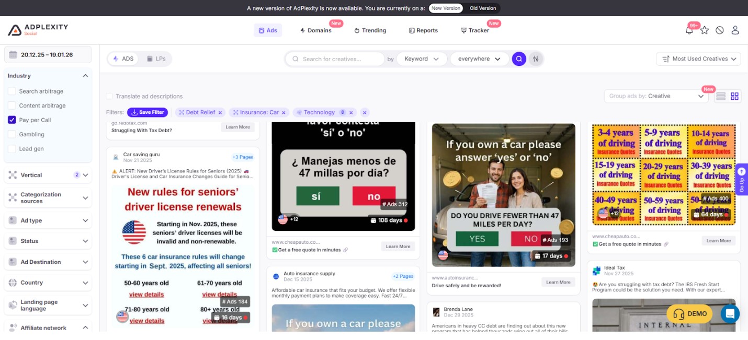The width and height of the screenshot is (748, 340).
Task: Open the Reports tab
Action: click(423, 30)
